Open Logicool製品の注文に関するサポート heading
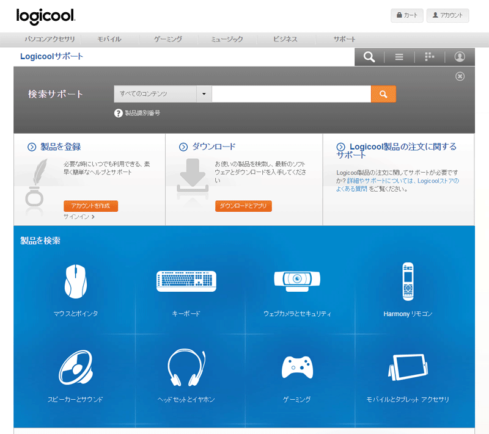Viewport: 489px width, 434px height. tap(396, 151)
